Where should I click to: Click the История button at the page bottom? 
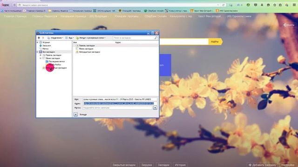click(x=180, y=165)
